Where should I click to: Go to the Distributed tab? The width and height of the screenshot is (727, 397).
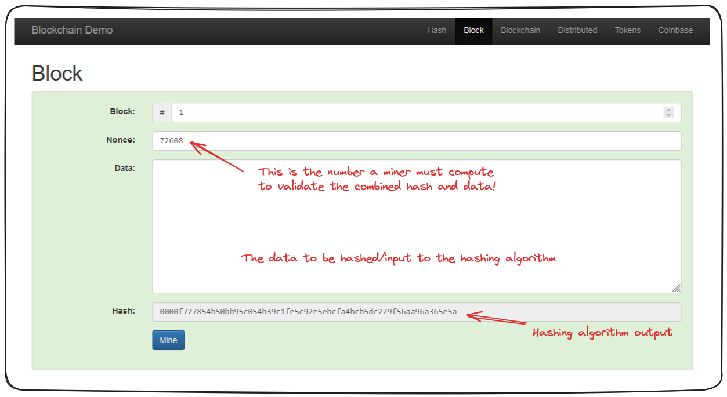577,30
